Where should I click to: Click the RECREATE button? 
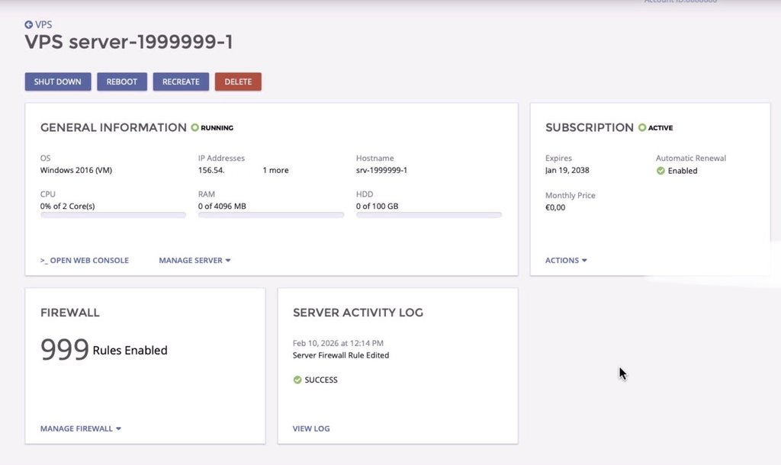tap(181, 82)
